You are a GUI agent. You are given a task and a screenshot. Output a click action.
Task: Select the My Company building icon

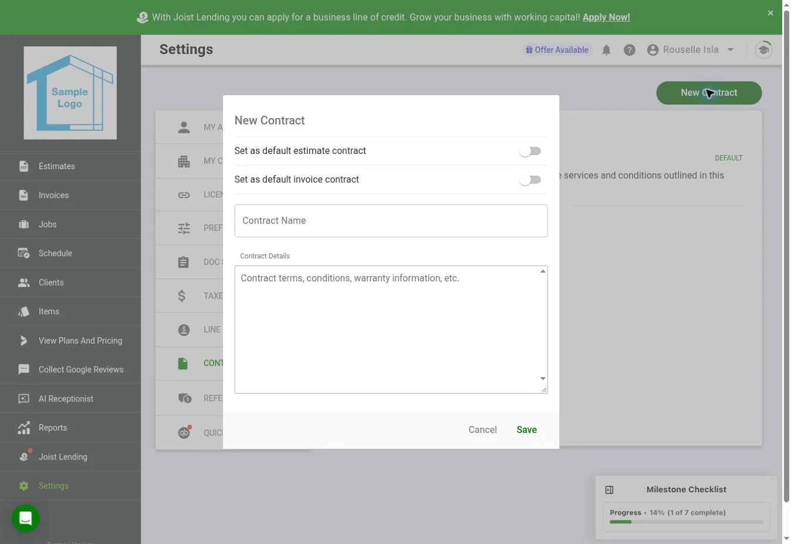coord(184,161)
